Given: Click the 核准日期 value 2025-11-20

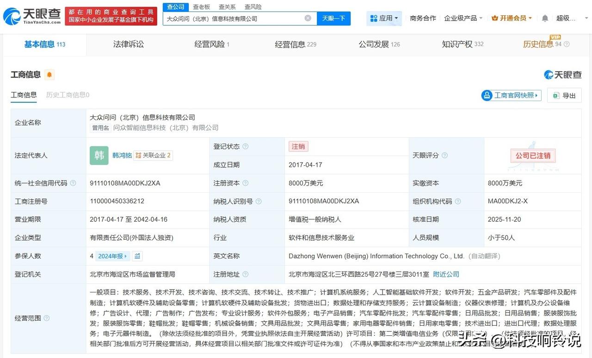Looking at the screenshot, I should pyautogui.click(x=505, y=219).
